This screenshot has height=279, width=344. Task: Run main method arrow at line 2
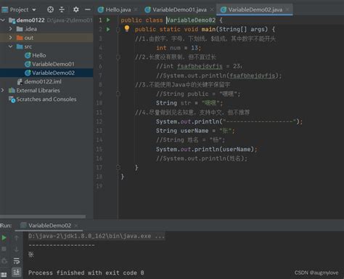point(108,29)
